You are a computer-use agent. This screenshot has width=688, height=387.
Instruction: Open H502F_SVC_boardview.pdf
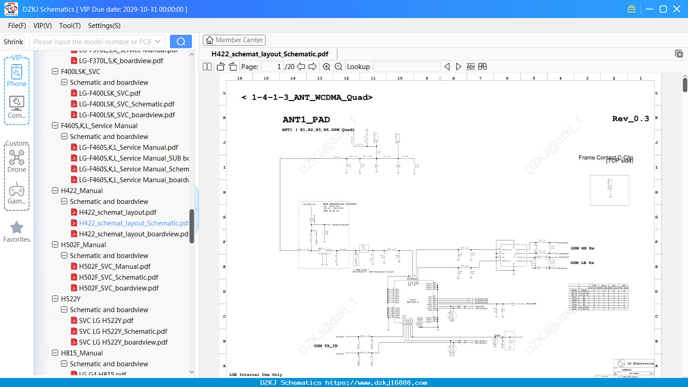[115, 288]
